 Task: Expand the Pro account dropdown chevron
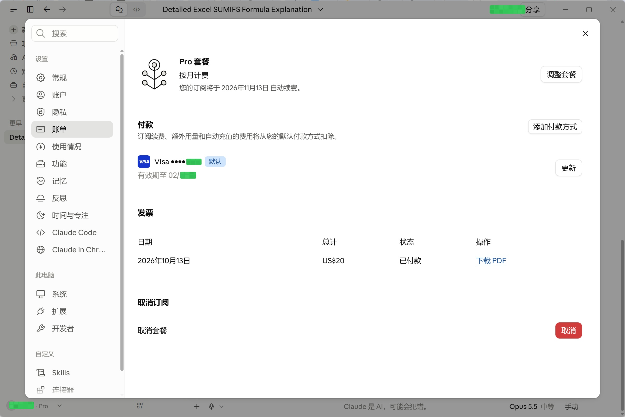[60, 406]
